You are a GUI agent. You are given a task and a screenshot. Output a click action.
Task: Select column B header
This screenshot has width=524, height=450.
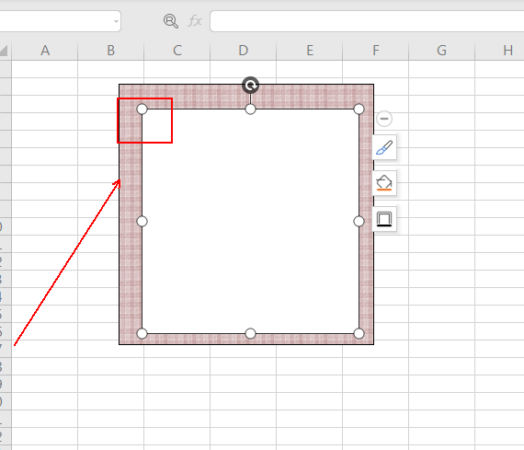111,51
